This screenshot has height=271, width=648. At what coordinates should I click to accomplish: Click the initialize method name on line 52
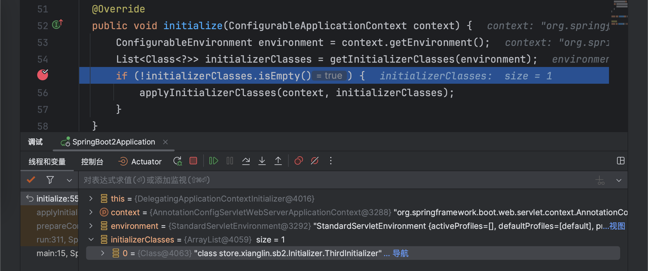(193, 26)
